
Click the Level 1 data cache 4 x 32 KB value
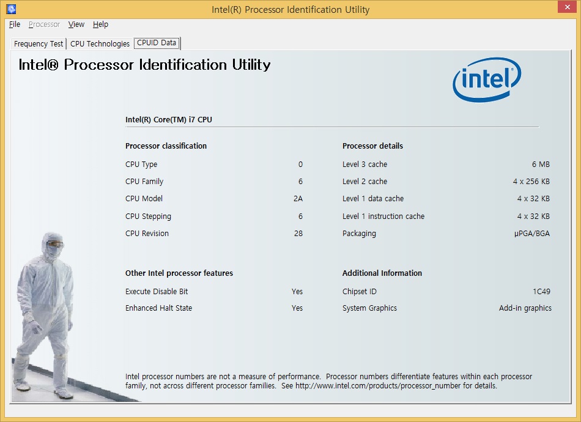pos(533,199)
